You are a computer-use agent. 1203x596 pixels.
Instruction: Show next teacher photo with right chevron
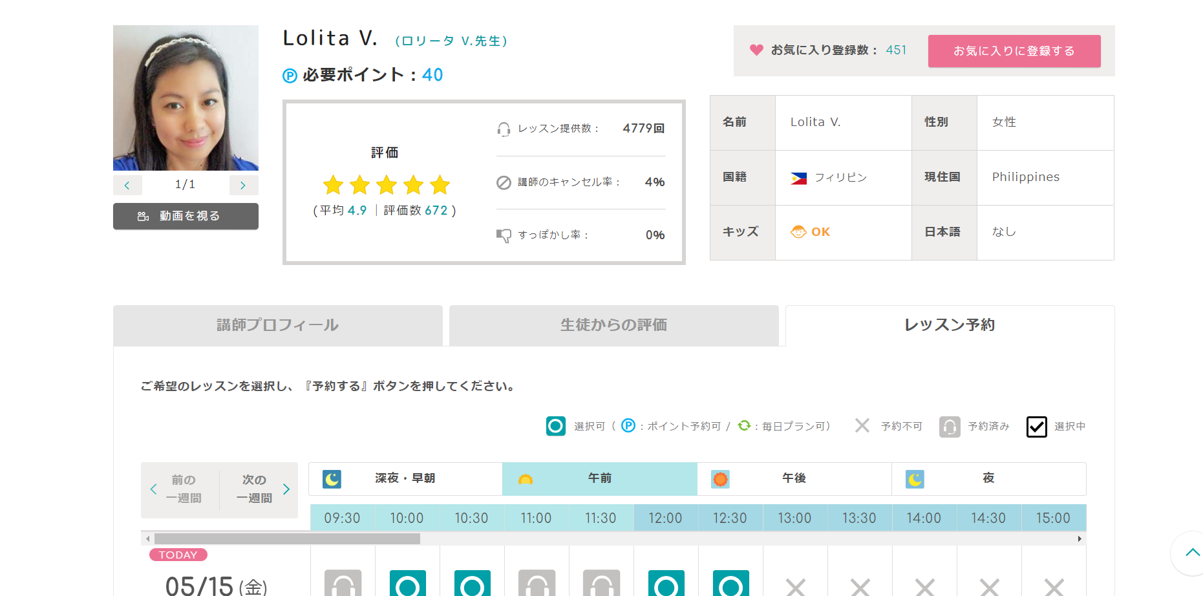coord(243,185)
